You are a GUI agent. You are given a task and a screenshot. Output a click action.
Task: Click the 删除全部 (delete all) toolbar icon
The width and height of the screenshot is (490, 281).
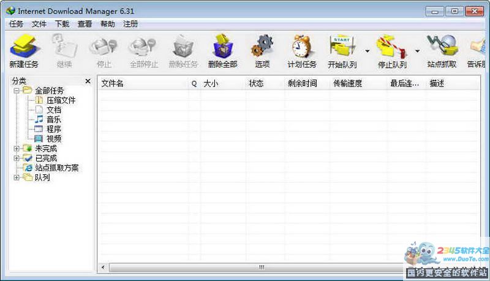click(222, 47)
